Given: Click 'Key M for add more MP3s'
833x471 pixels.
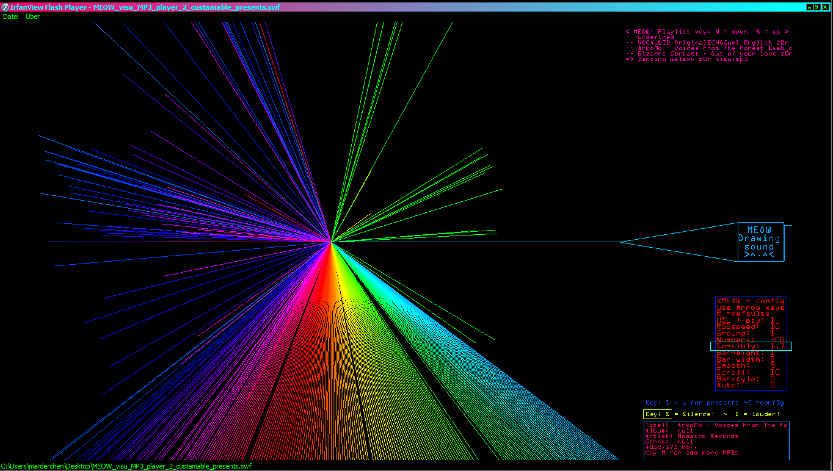Looking at the screenshot, I should click(x=691, y=453).
